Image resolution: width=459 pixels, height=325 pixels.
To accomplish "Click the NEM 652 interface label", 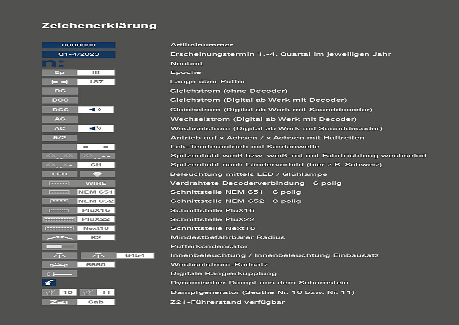I will tap(96, 201).
